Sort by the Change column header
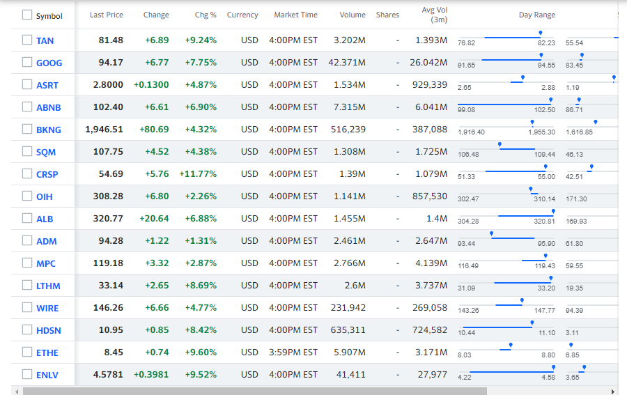This screenshot has width=627, height=395. pyautogui.click(x=156, y=15)
